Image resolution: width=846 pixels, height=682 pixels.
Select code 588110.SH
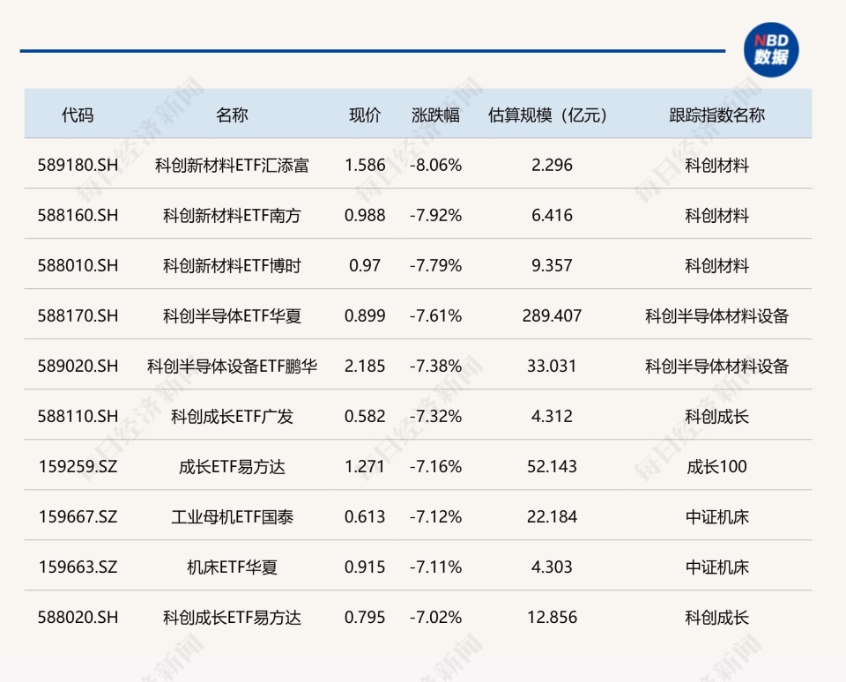(78, 416)
